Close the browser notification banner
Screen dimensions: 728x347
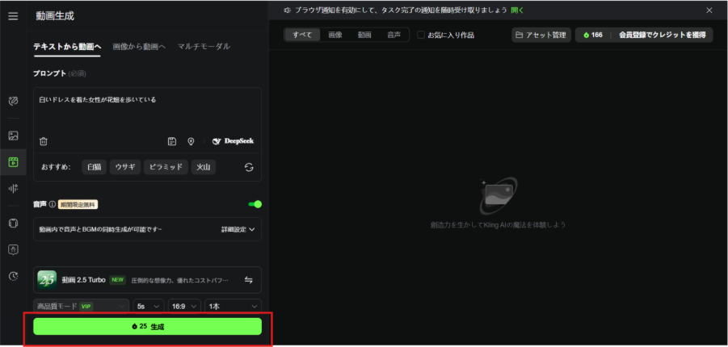(709, 10)
